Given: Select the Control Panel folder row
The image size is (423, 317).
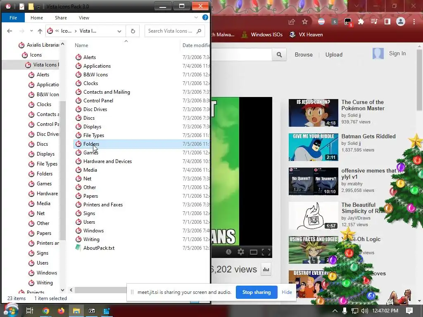Looking at the screenshot, I should pos(98,101).
